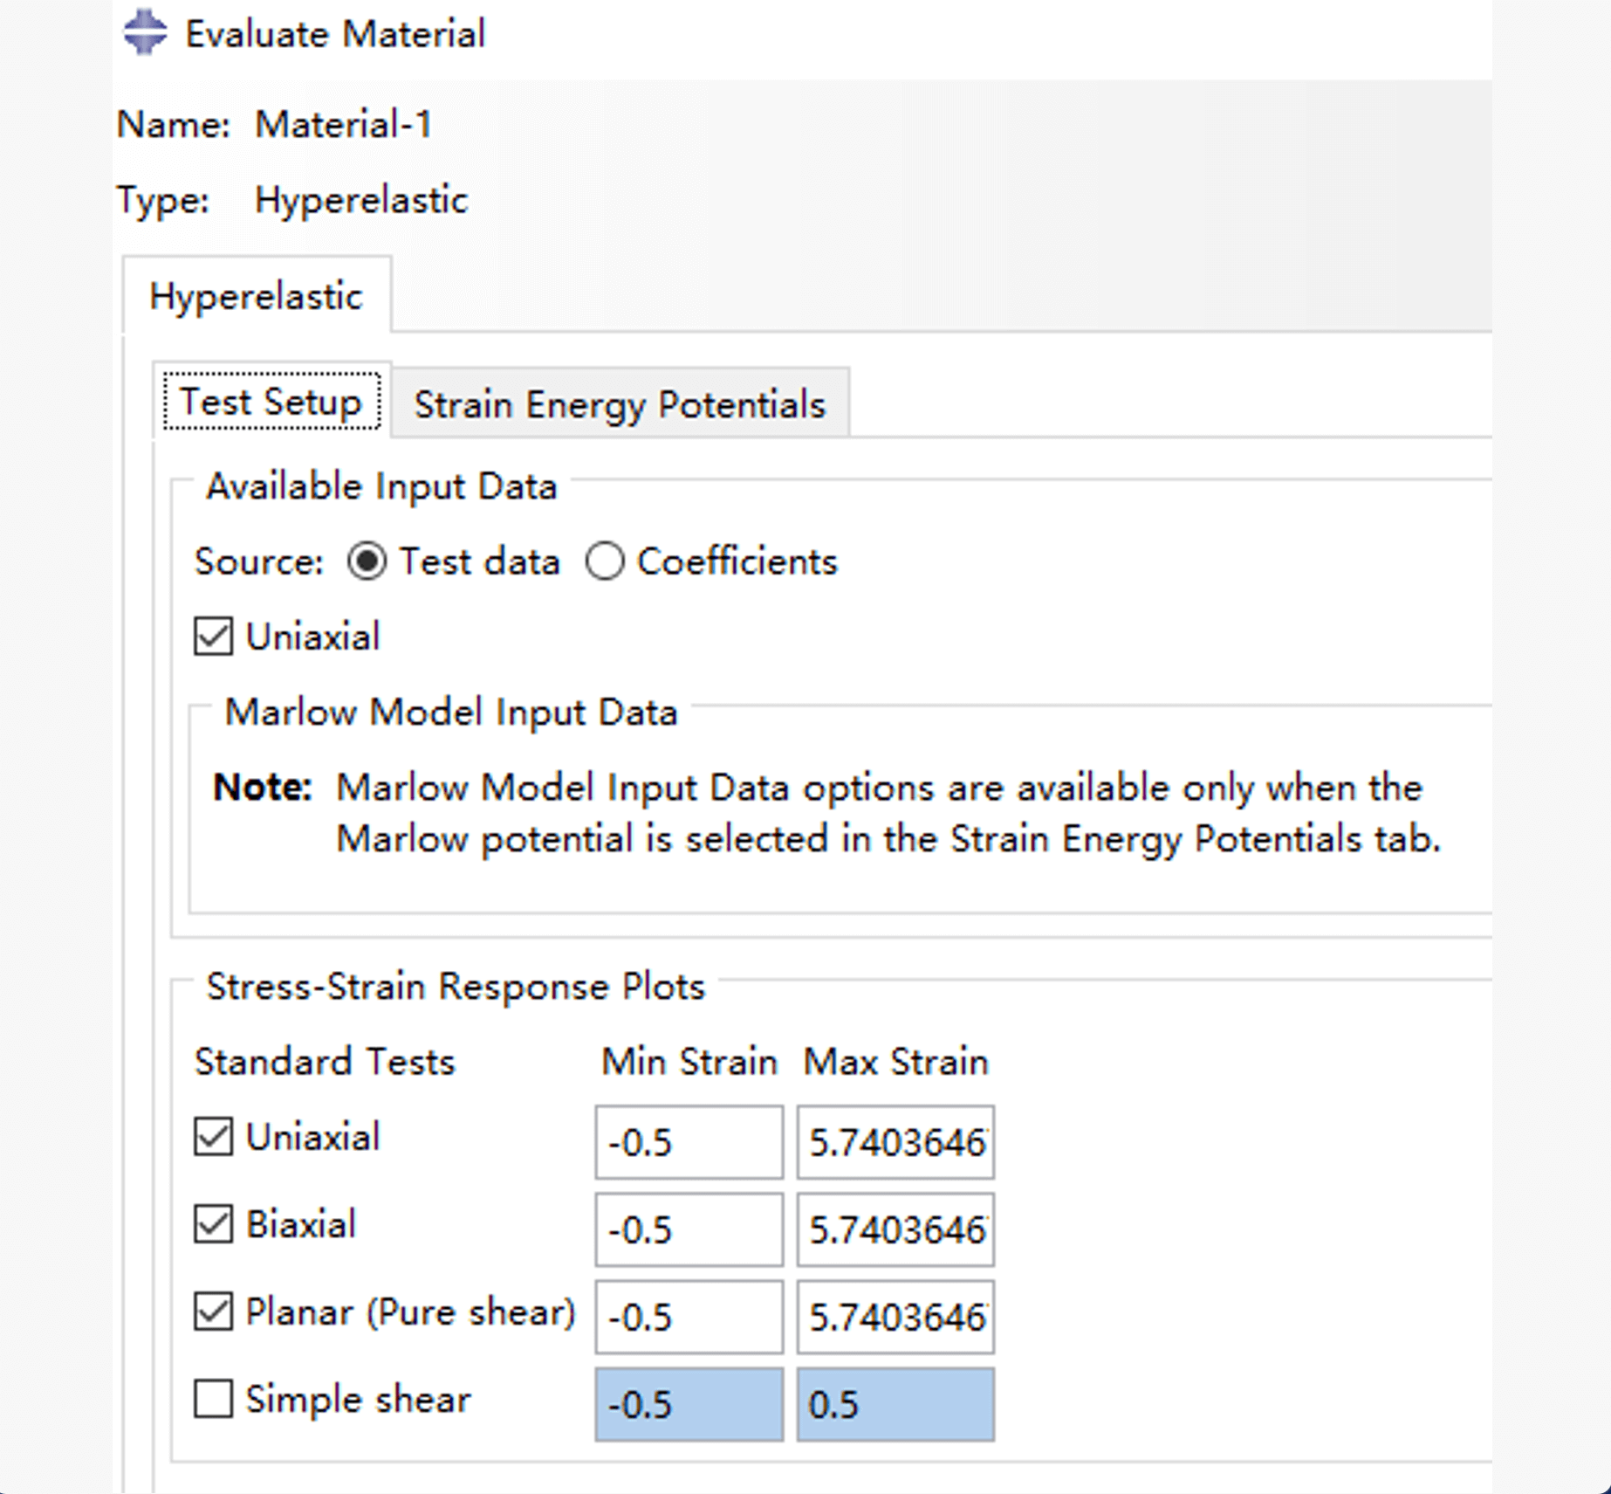This screenshot has height=1494, width=1611.
Task: Select the Test Setup tab
Action: point(271,403)
